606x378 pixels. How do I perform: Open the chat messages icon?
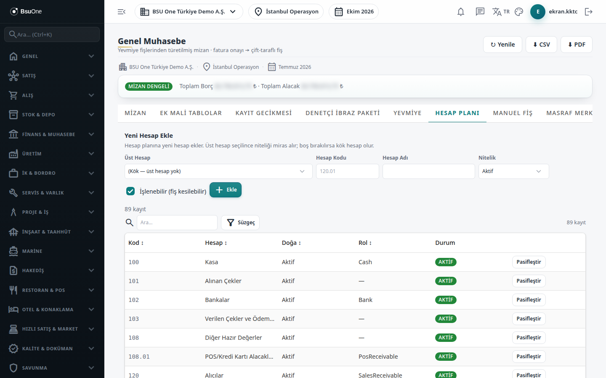480,12
